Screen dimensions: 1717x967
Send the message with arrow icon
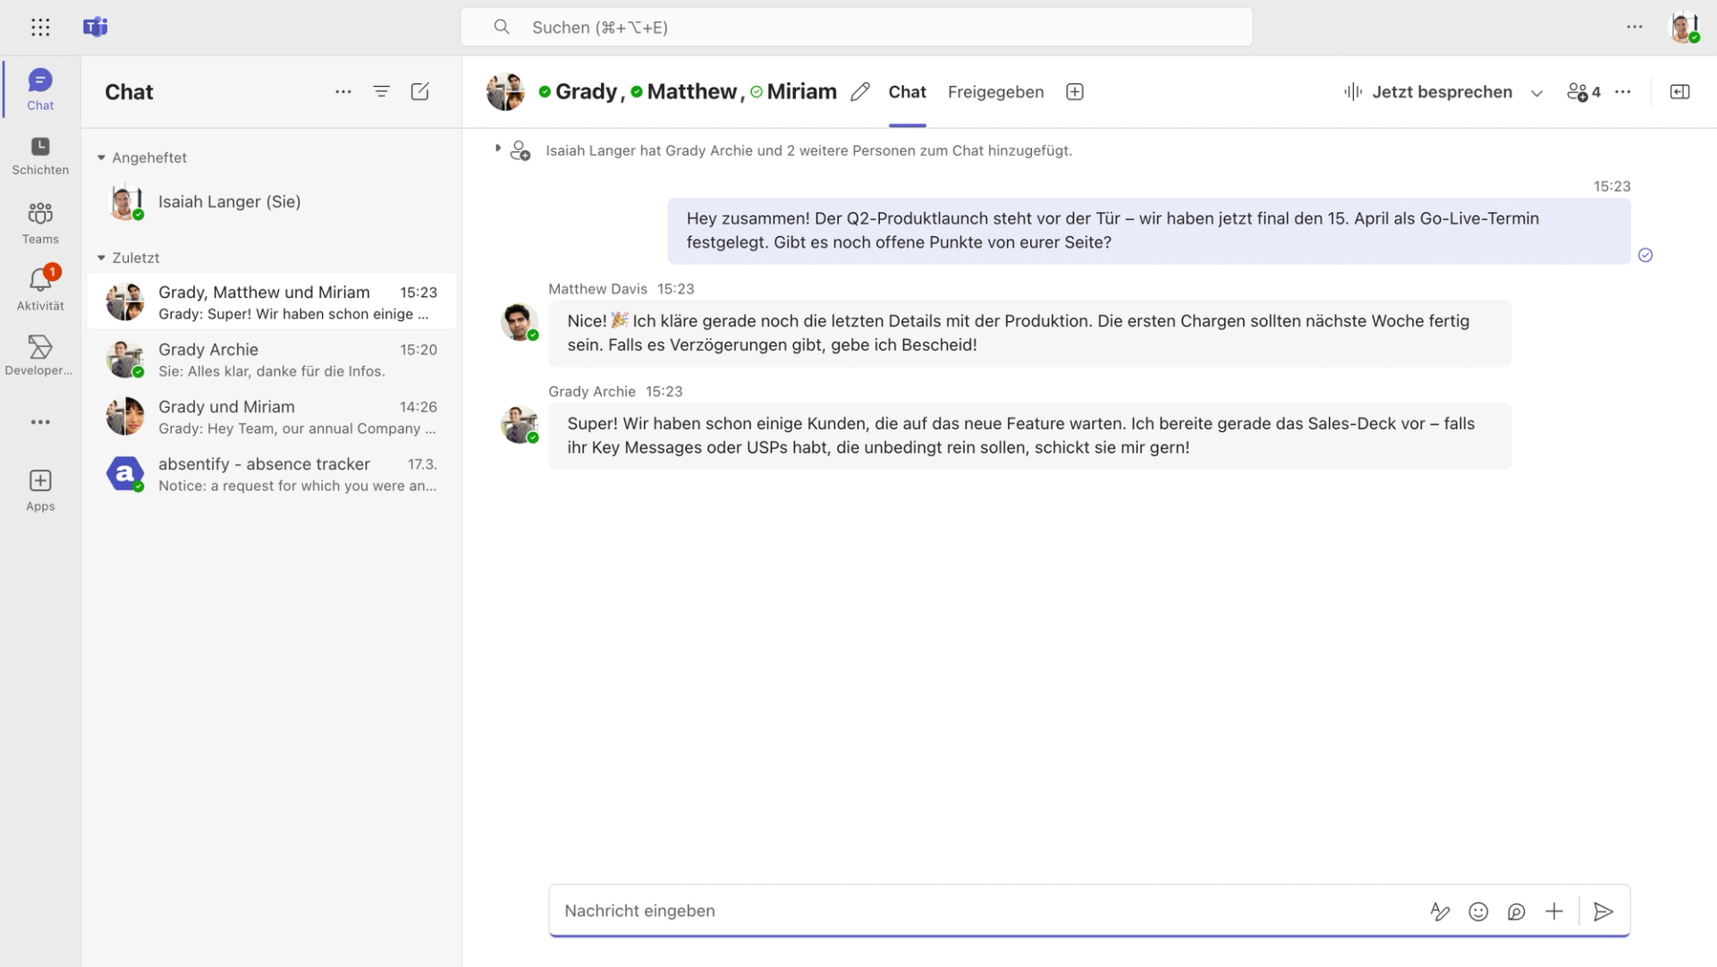click(1603, 912)
